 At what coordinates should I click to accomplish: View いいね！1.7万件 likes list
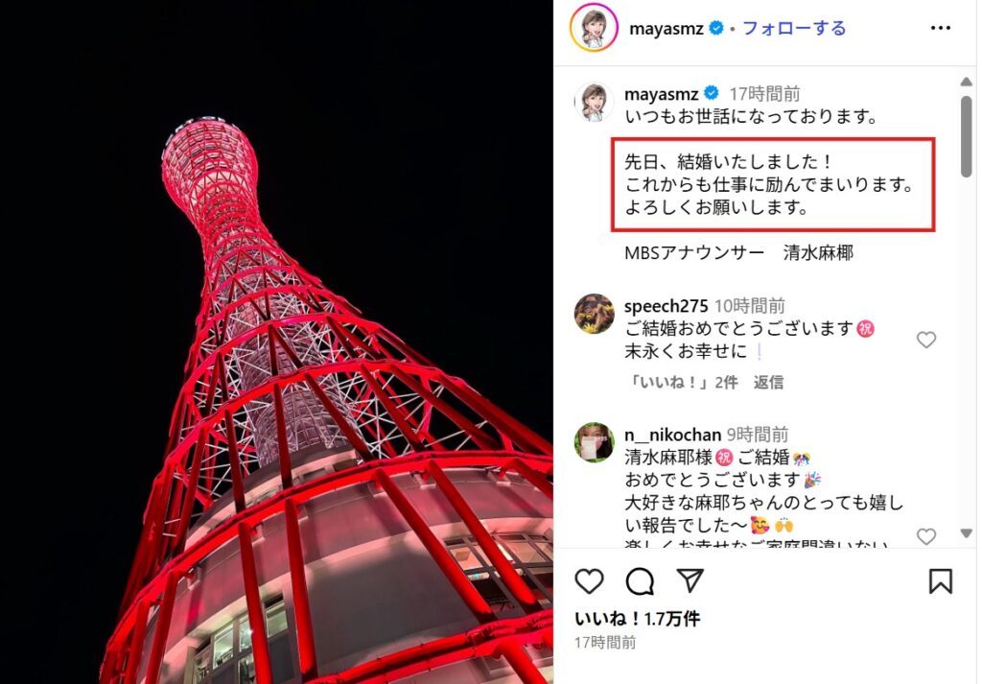pos(637,619)
